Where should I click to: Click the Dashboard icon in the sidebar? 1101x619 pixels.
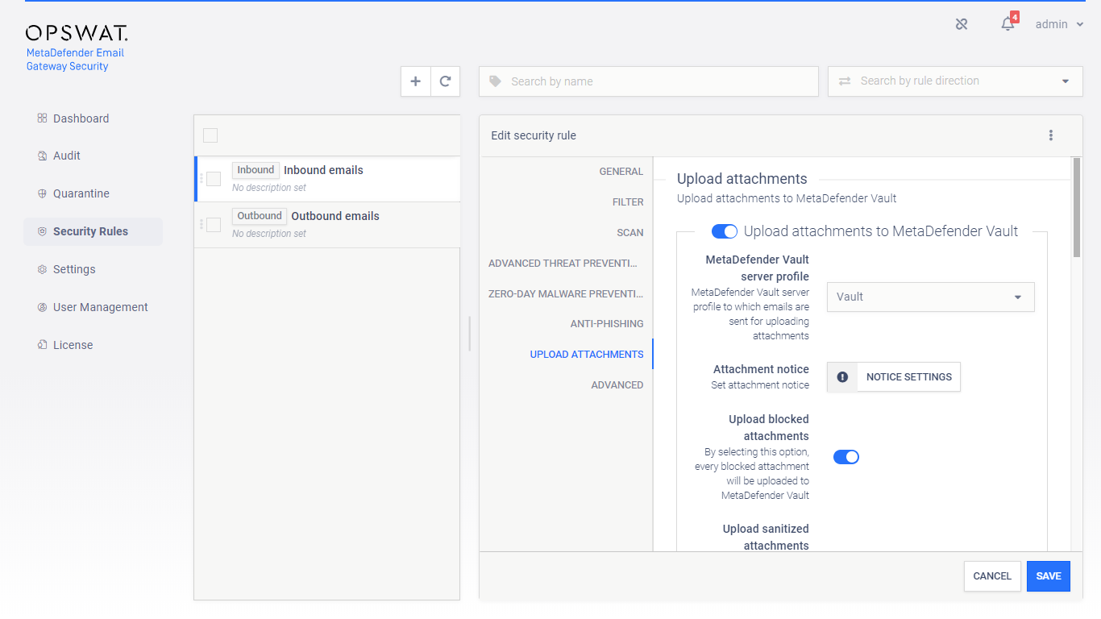click(42, 118)
